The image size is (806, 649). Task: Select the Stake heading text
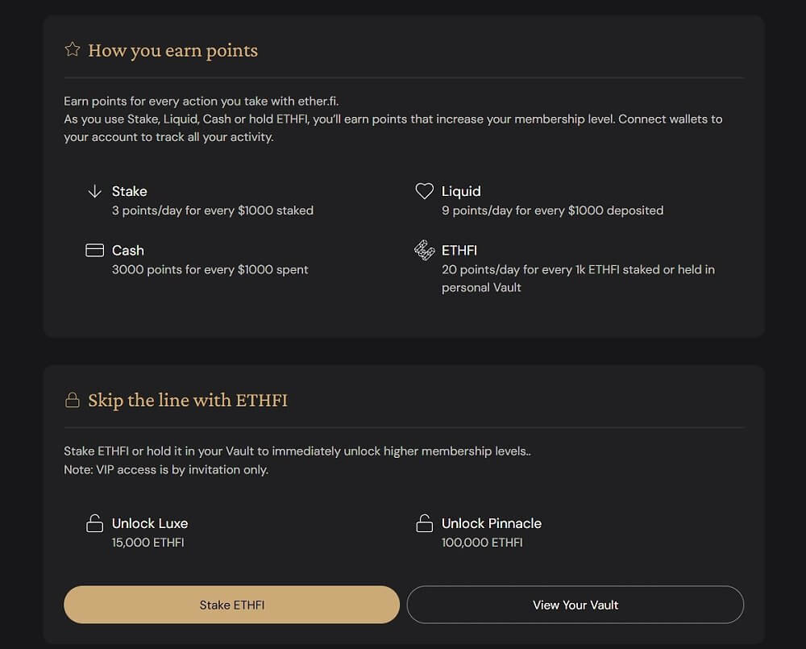(130, 191)
